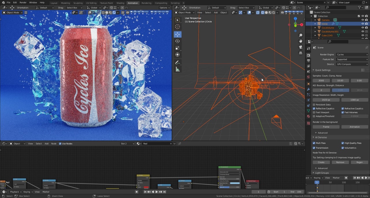Switch perspective/orthographic grid icon
This screenshot has height=198, width=370.
point(301,53)
